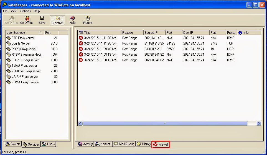The image size is (267, 155).
Task: Click the firewall log horizontal scrollbar thumb
Action: click(x=165, y=123)
